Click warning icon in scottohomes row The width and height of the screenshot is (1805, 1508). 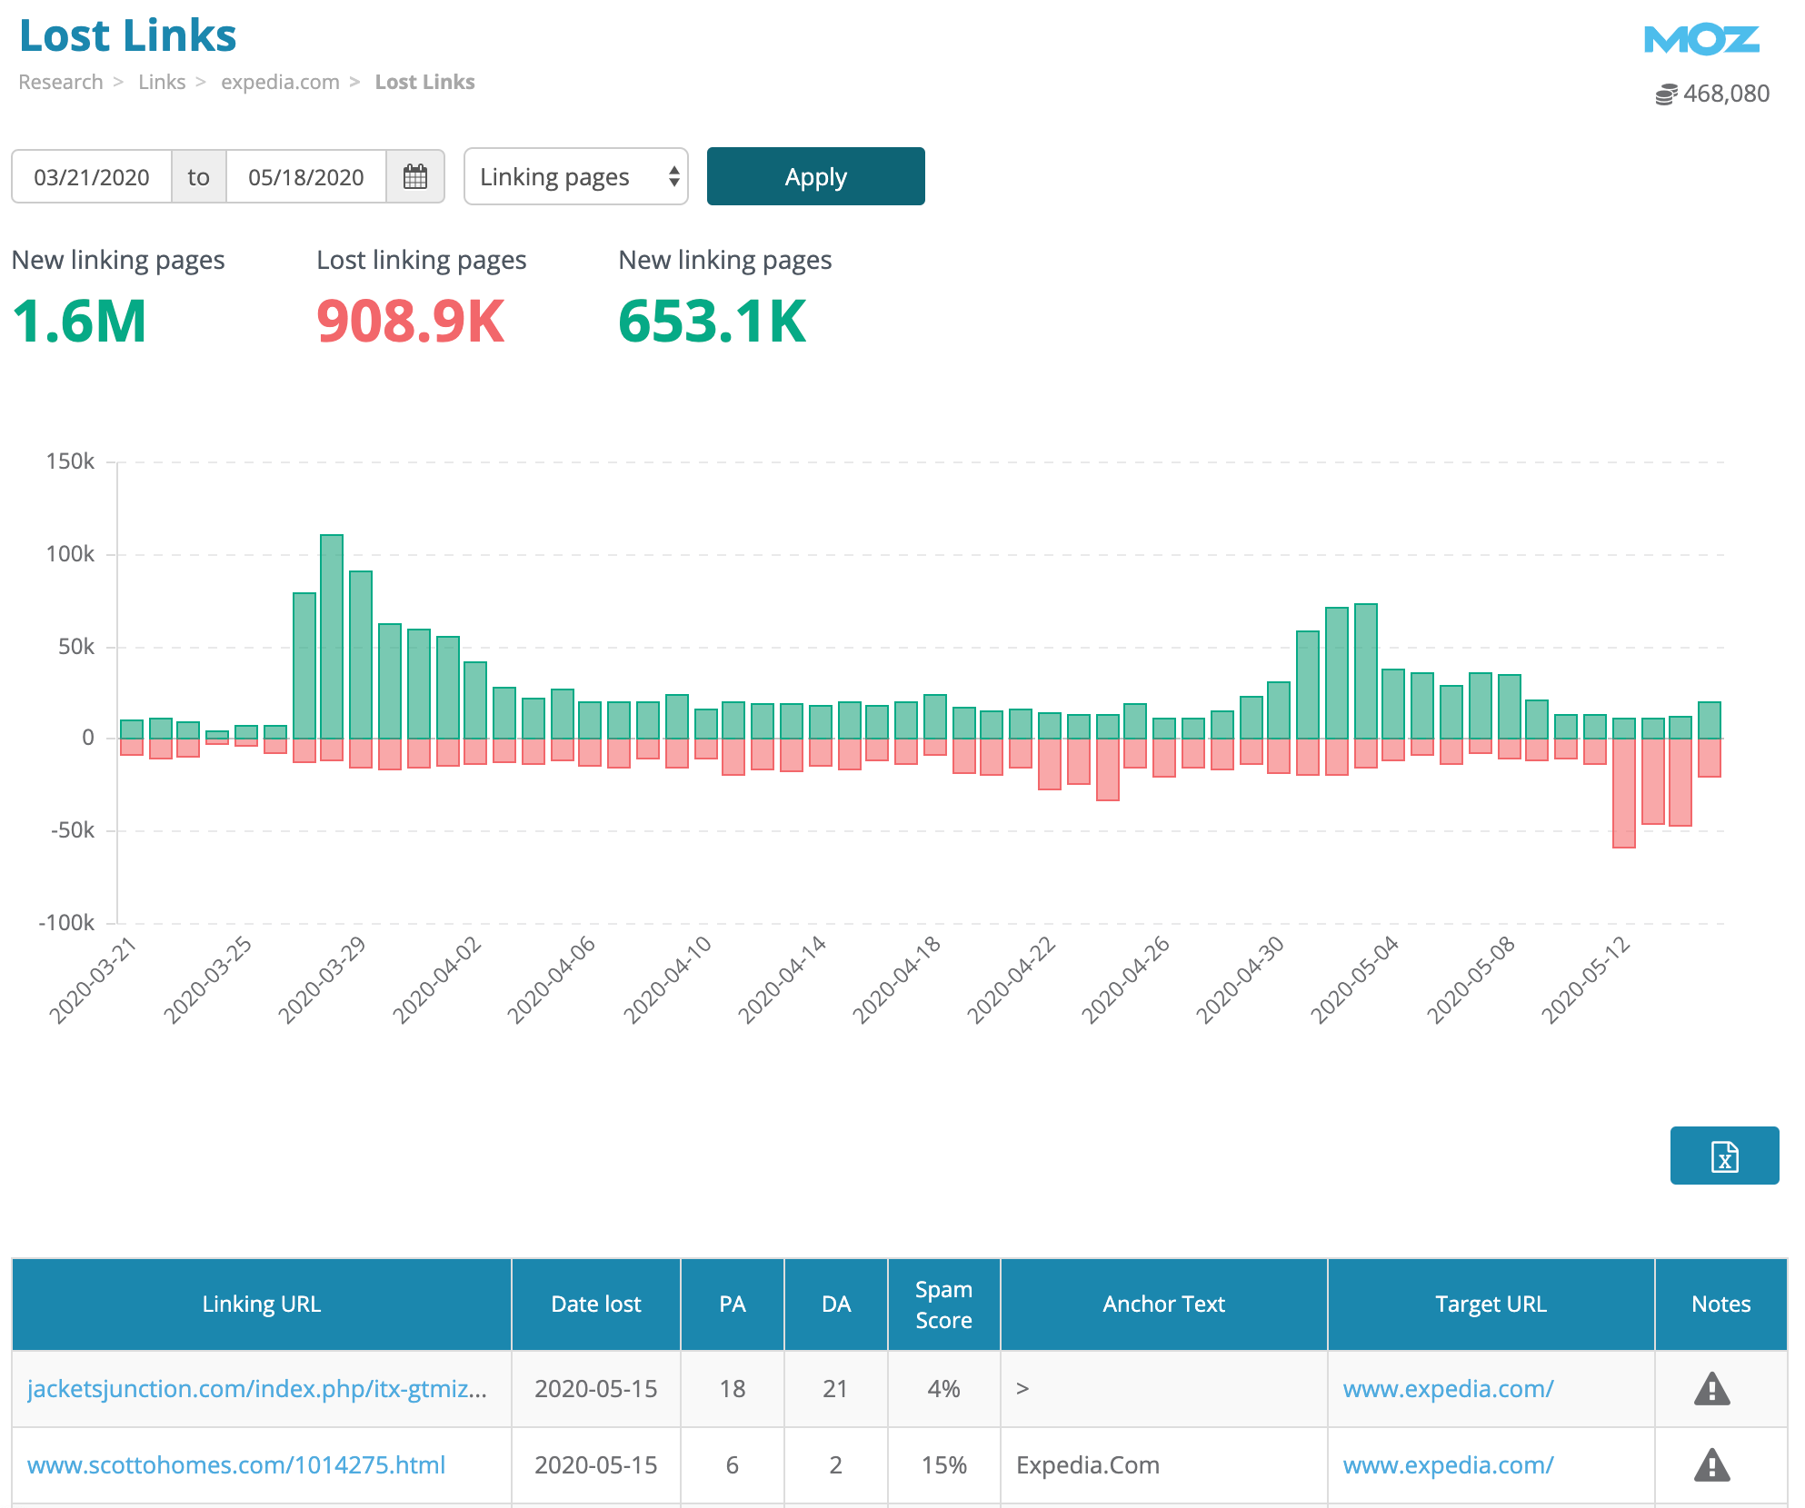(x=1711, y=1464)
